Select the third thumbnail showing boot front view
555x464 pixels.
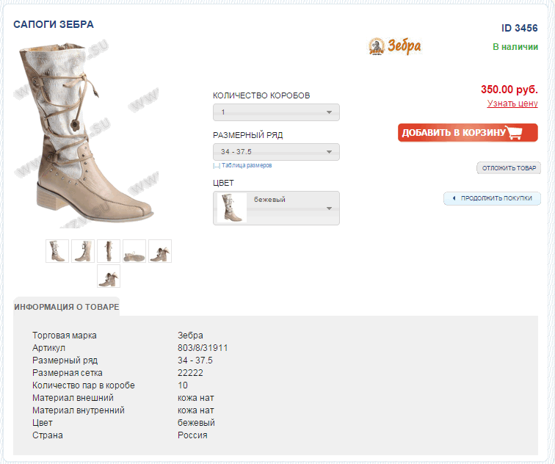point(109,251)
